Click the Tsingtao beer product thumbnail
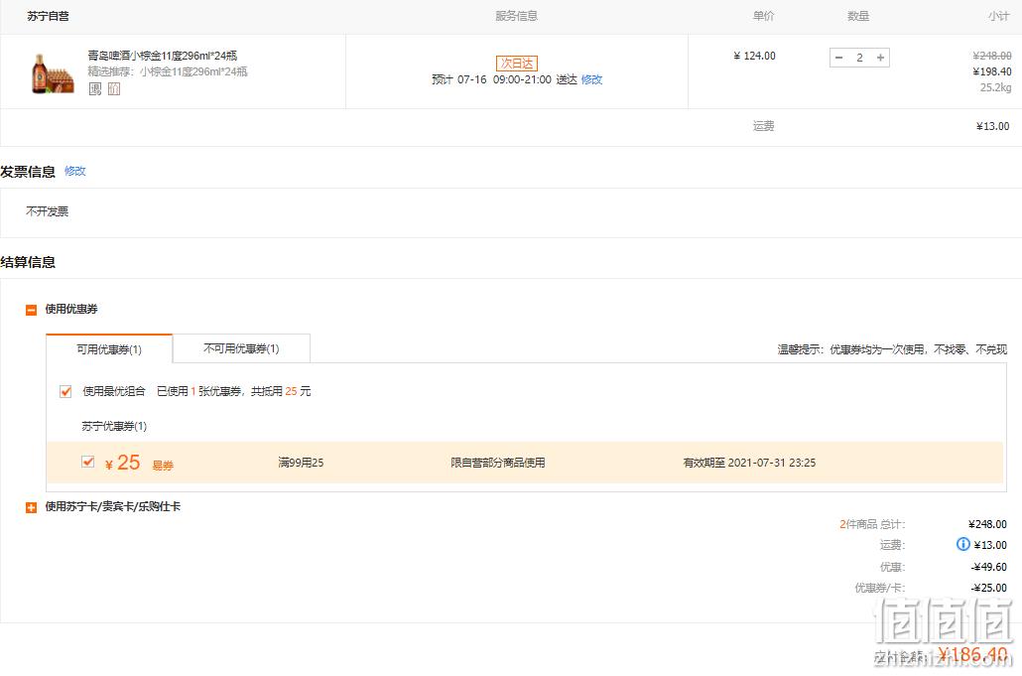Image resolution: width=1022 pixels, height=676 pixels. tap(52, 73)
